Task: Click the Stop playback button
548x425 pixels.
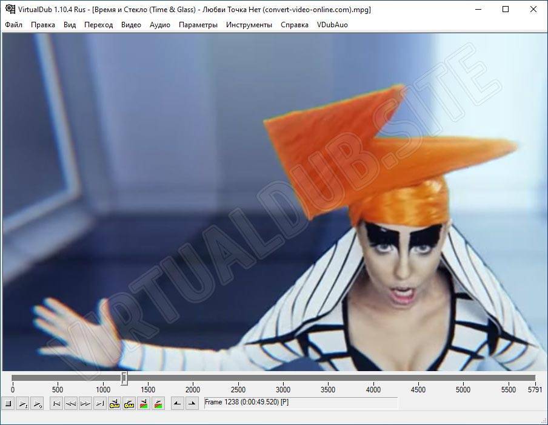Action: (x=8, y=403)
